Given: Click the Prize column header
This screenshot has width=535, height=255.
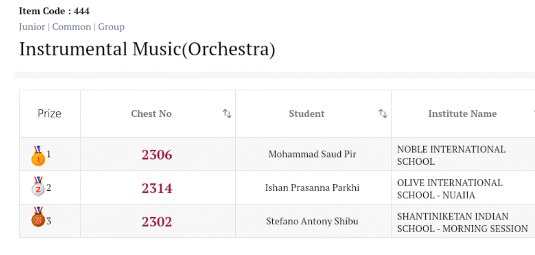Looking at the screenshot, I should (x=50, y=114).
